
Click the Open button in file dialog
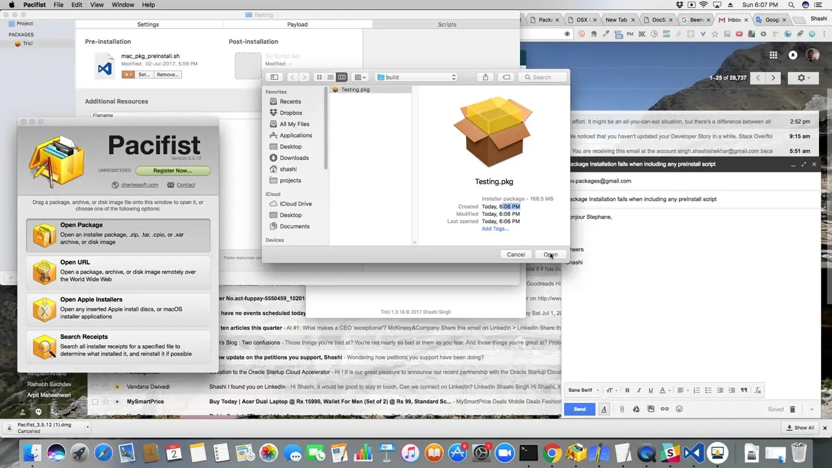click(550, 255)
